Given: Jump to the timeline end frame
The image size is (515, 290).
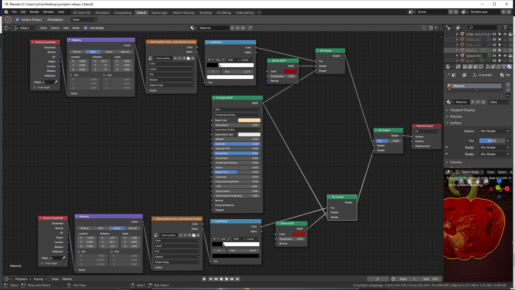Looking at the screenshot, I should [238, 279].
